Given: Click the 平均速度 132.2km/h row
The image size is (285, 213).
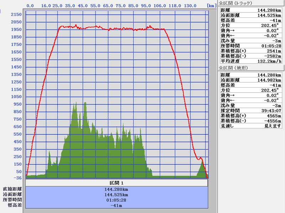Looking at the screenshot, I should 251,61.
